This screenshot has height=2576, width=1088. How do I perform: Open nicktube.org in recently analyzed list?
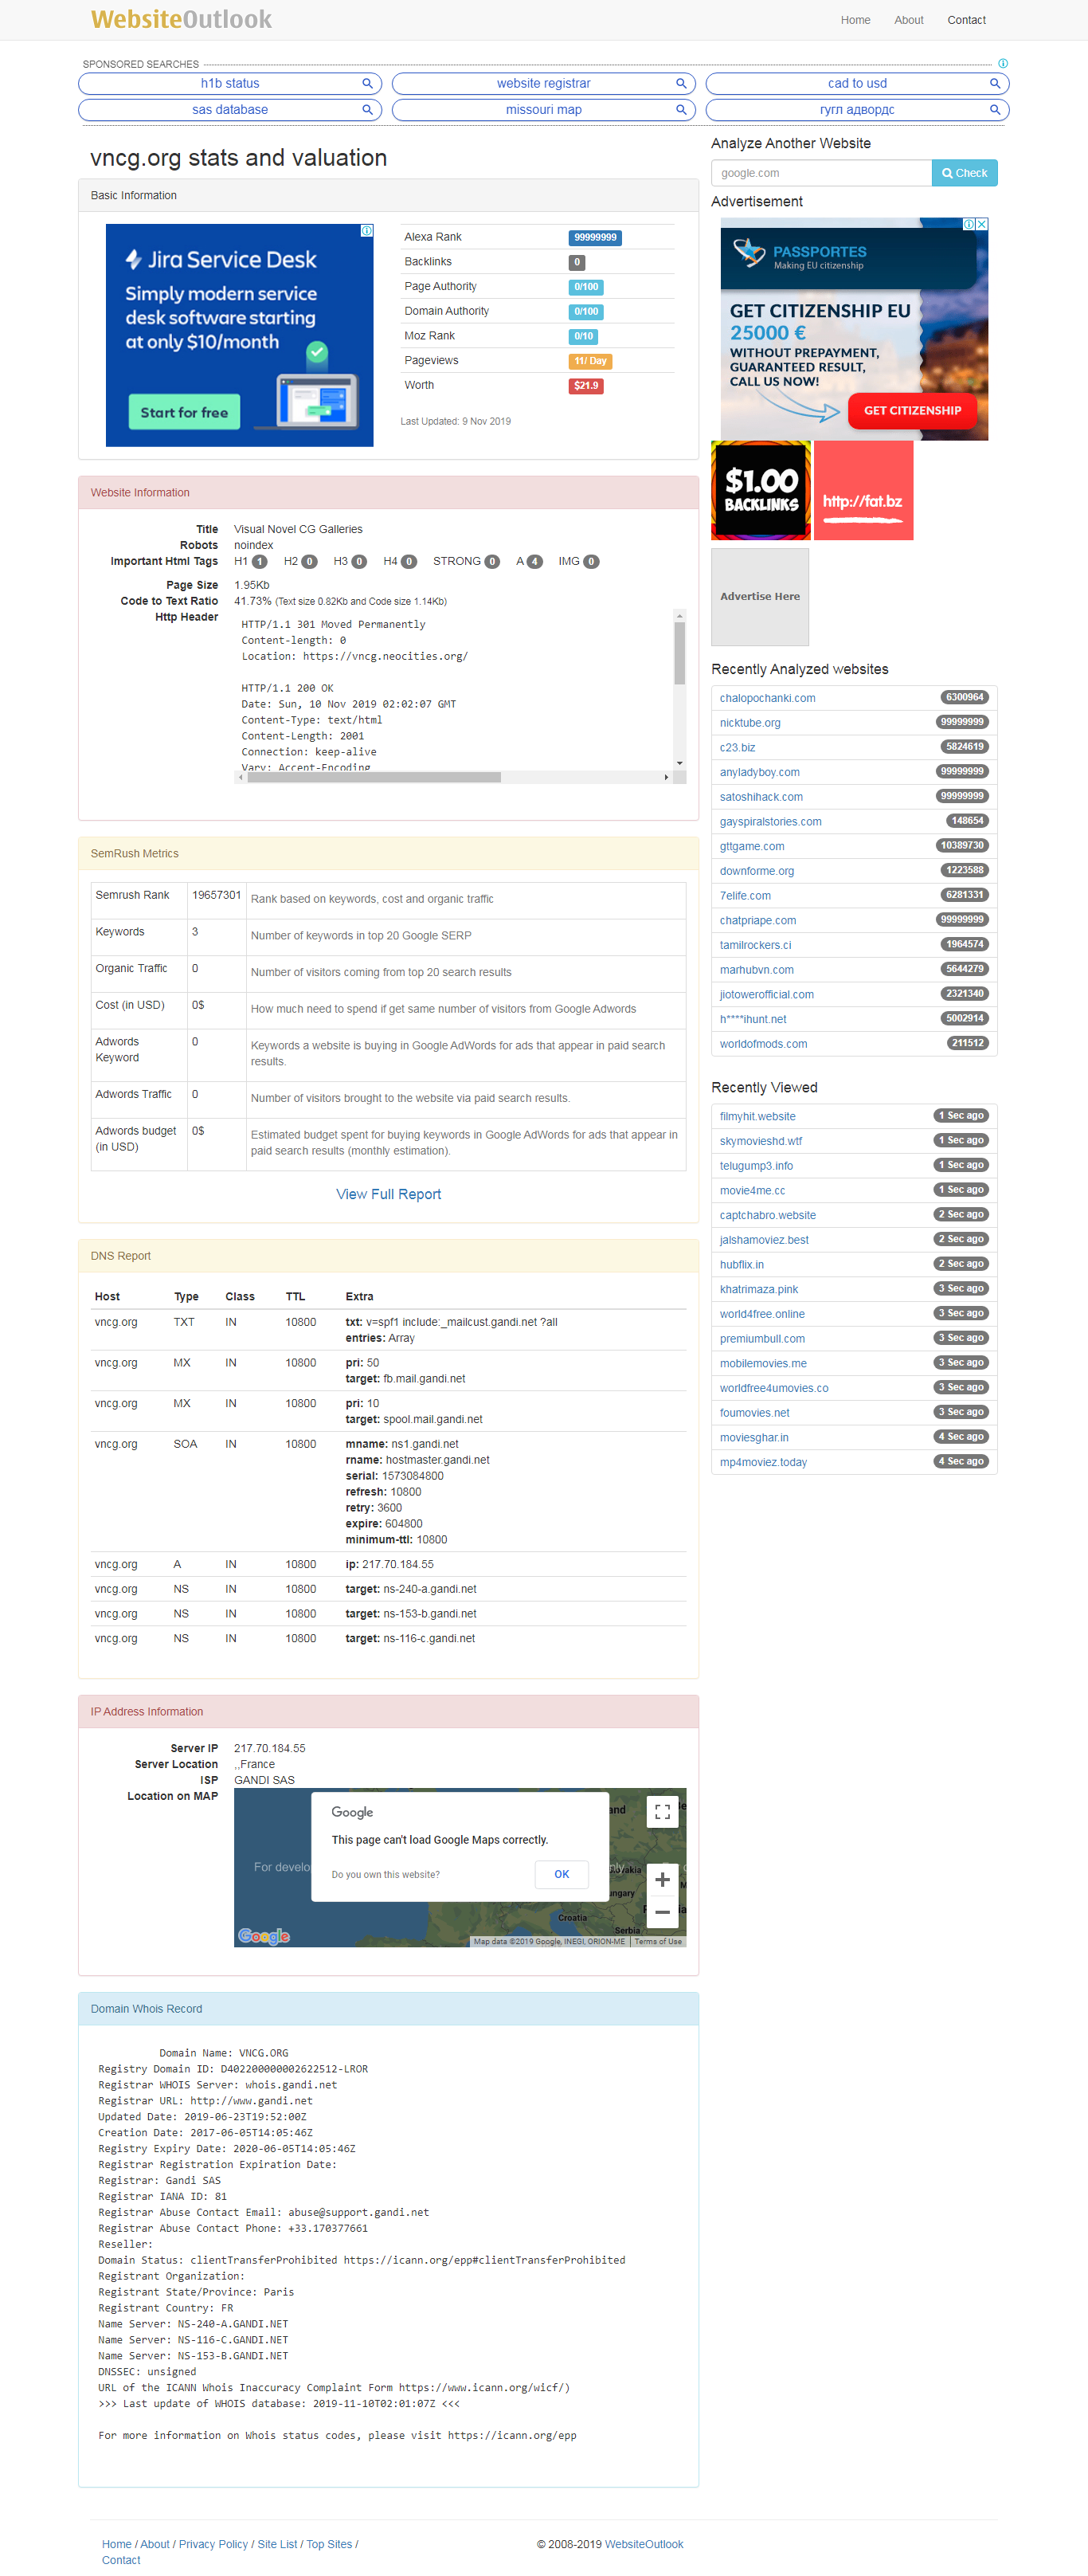750,723
